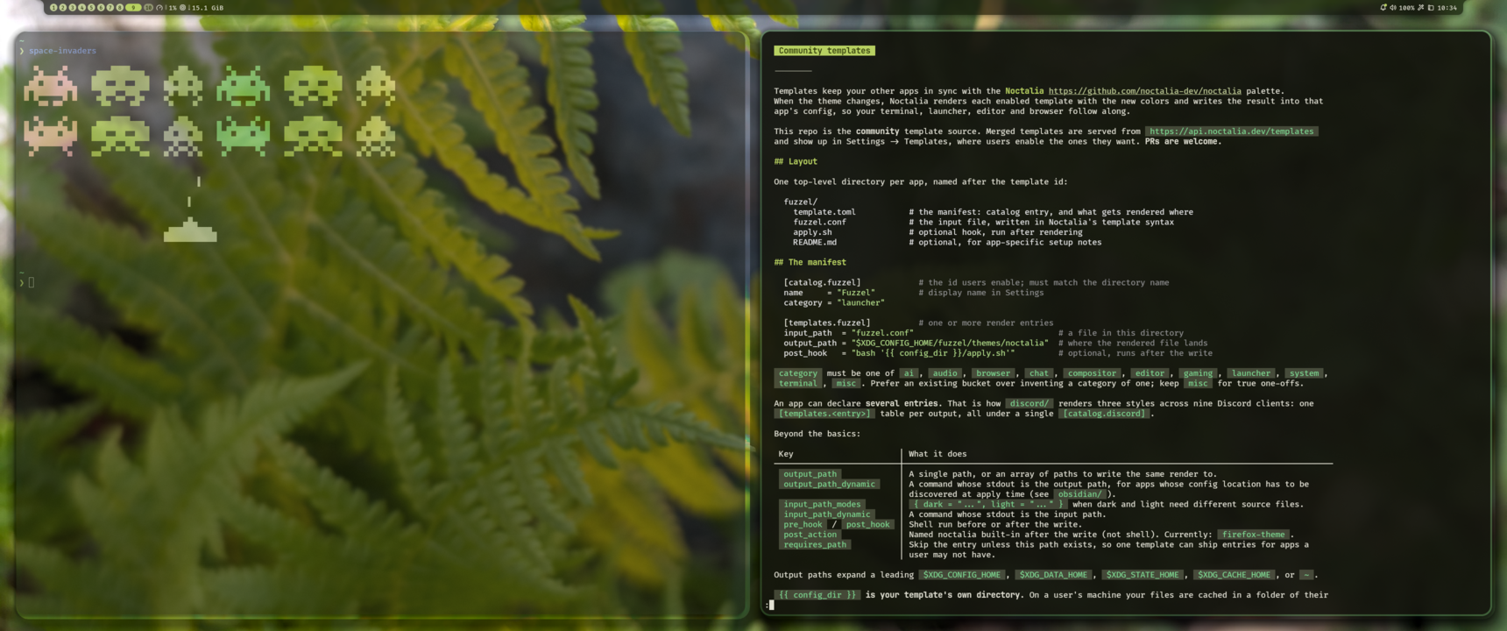Click the "space-invaders" command in the left terminal
The image size is (1507, 631).
pos(62,51)
